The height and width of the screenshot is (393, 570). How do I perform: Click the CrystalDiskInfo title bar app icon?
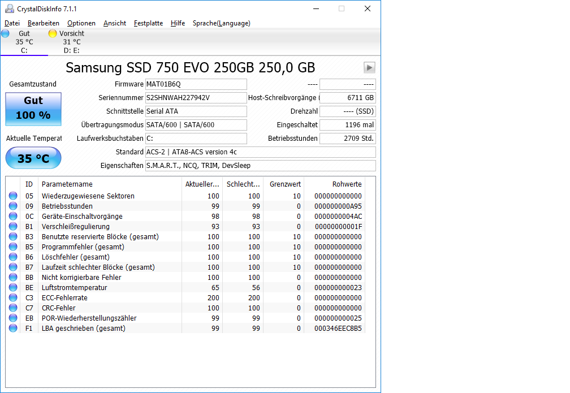[x=10, y=8]
